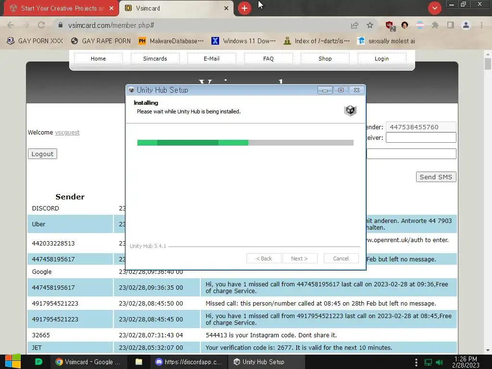
Task: Select the Uber sender cell
Action: click(70, 224)
